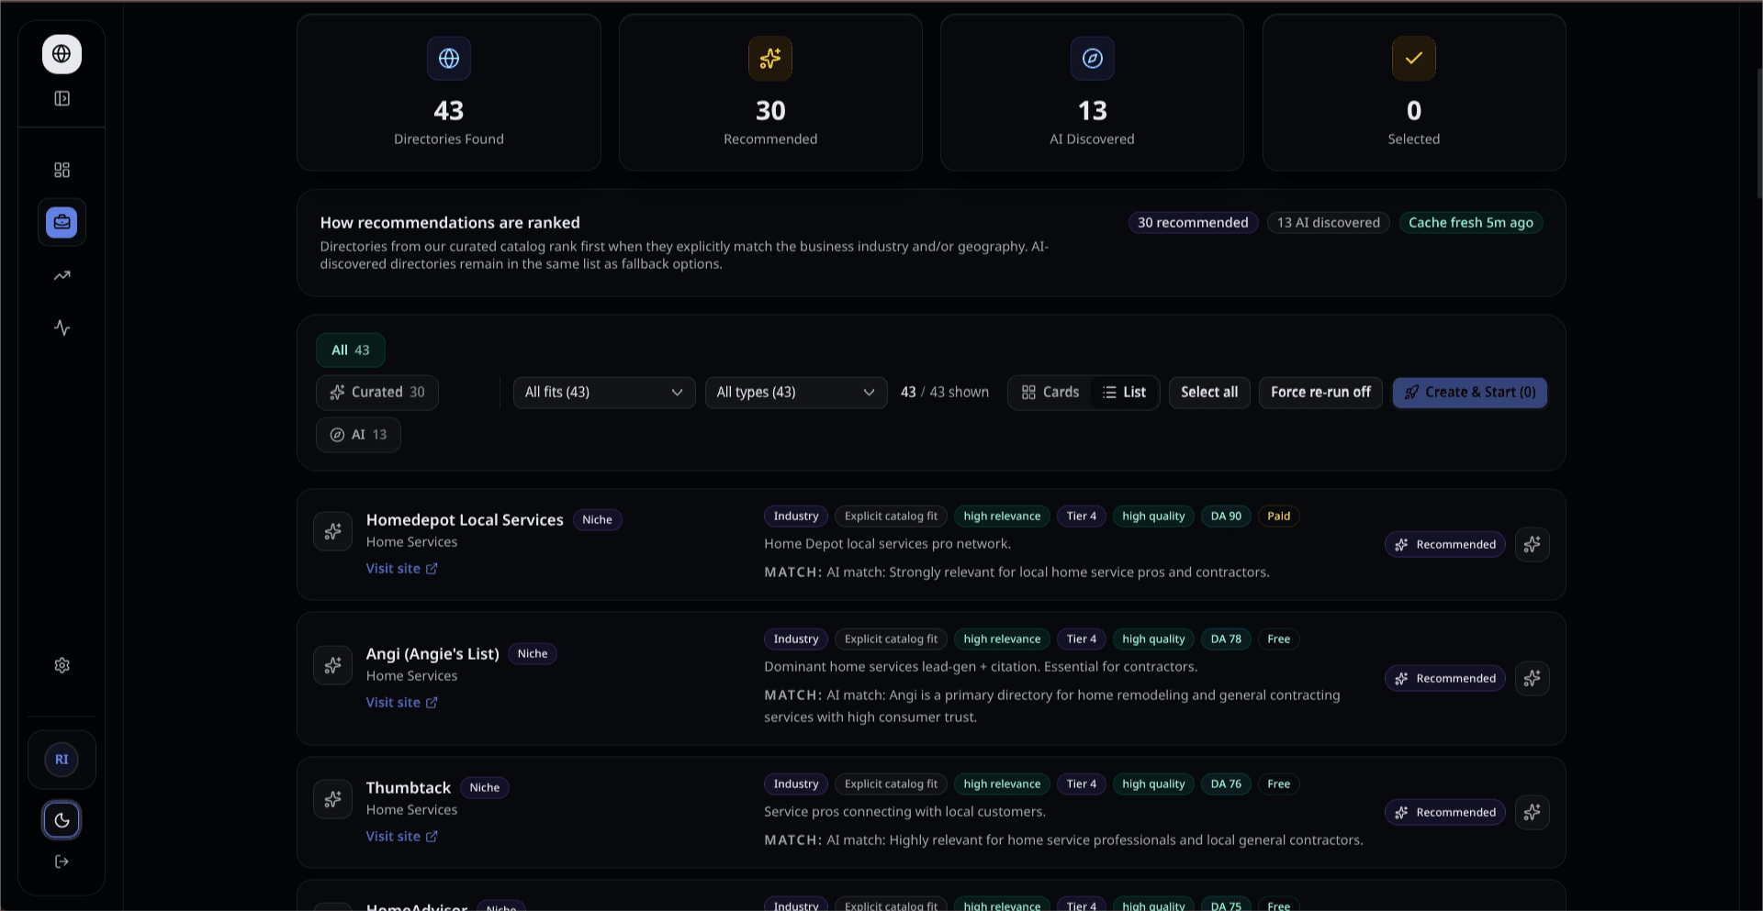The width and height of the screenshot is (1763, 911).
Task: Click the Free tag on Angi row
Action: click(1278, 639)
